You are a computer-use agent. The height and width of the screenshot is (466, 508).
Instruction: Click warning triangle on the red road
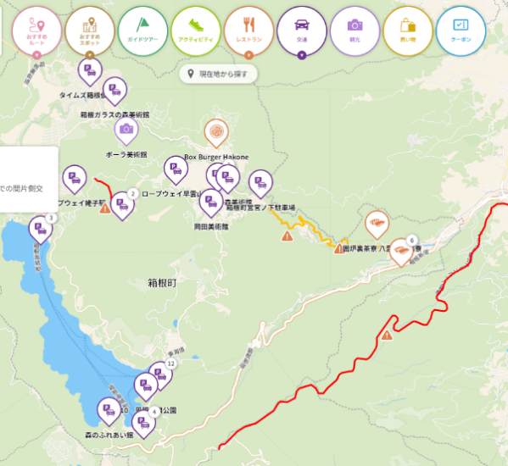pos(387,336)
